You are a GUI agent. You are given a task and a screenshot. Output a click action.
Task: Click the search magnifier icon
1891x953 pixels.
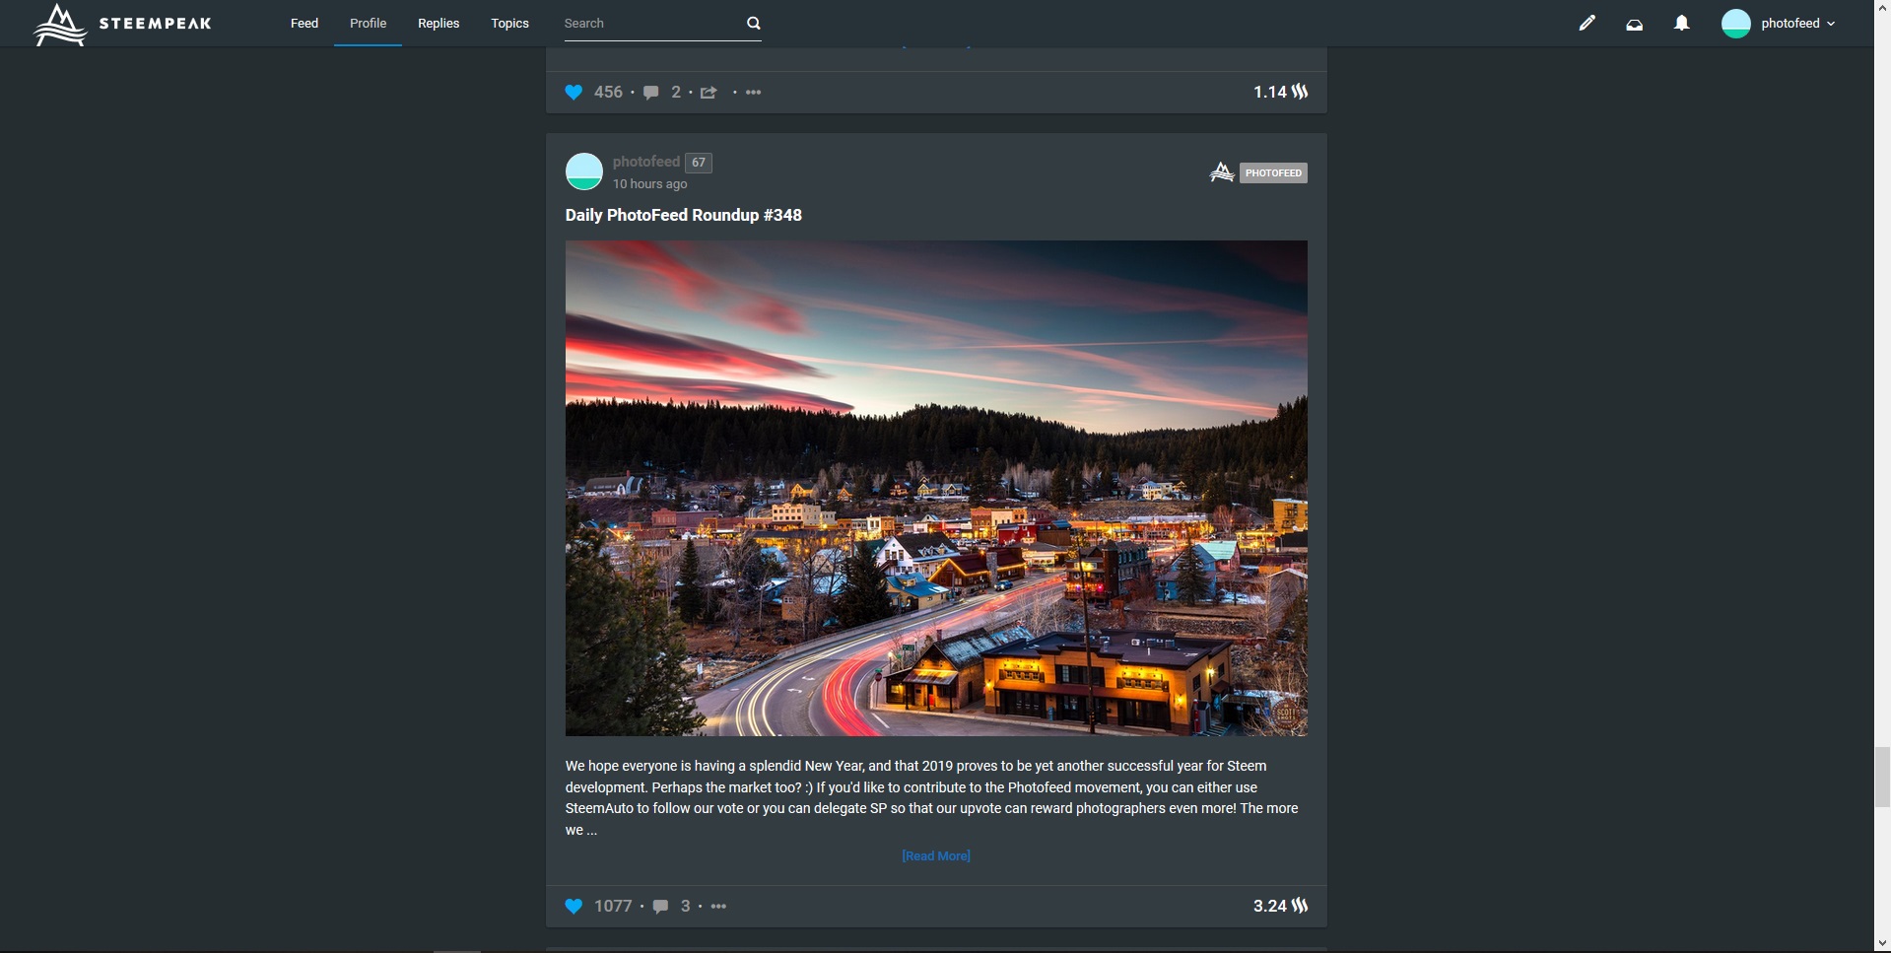pyautogui.click(x=753, y=24)
